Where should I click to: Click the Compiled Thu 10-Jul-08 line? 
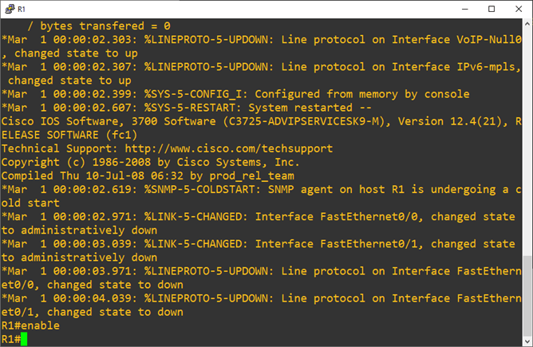tap(148, 175)
